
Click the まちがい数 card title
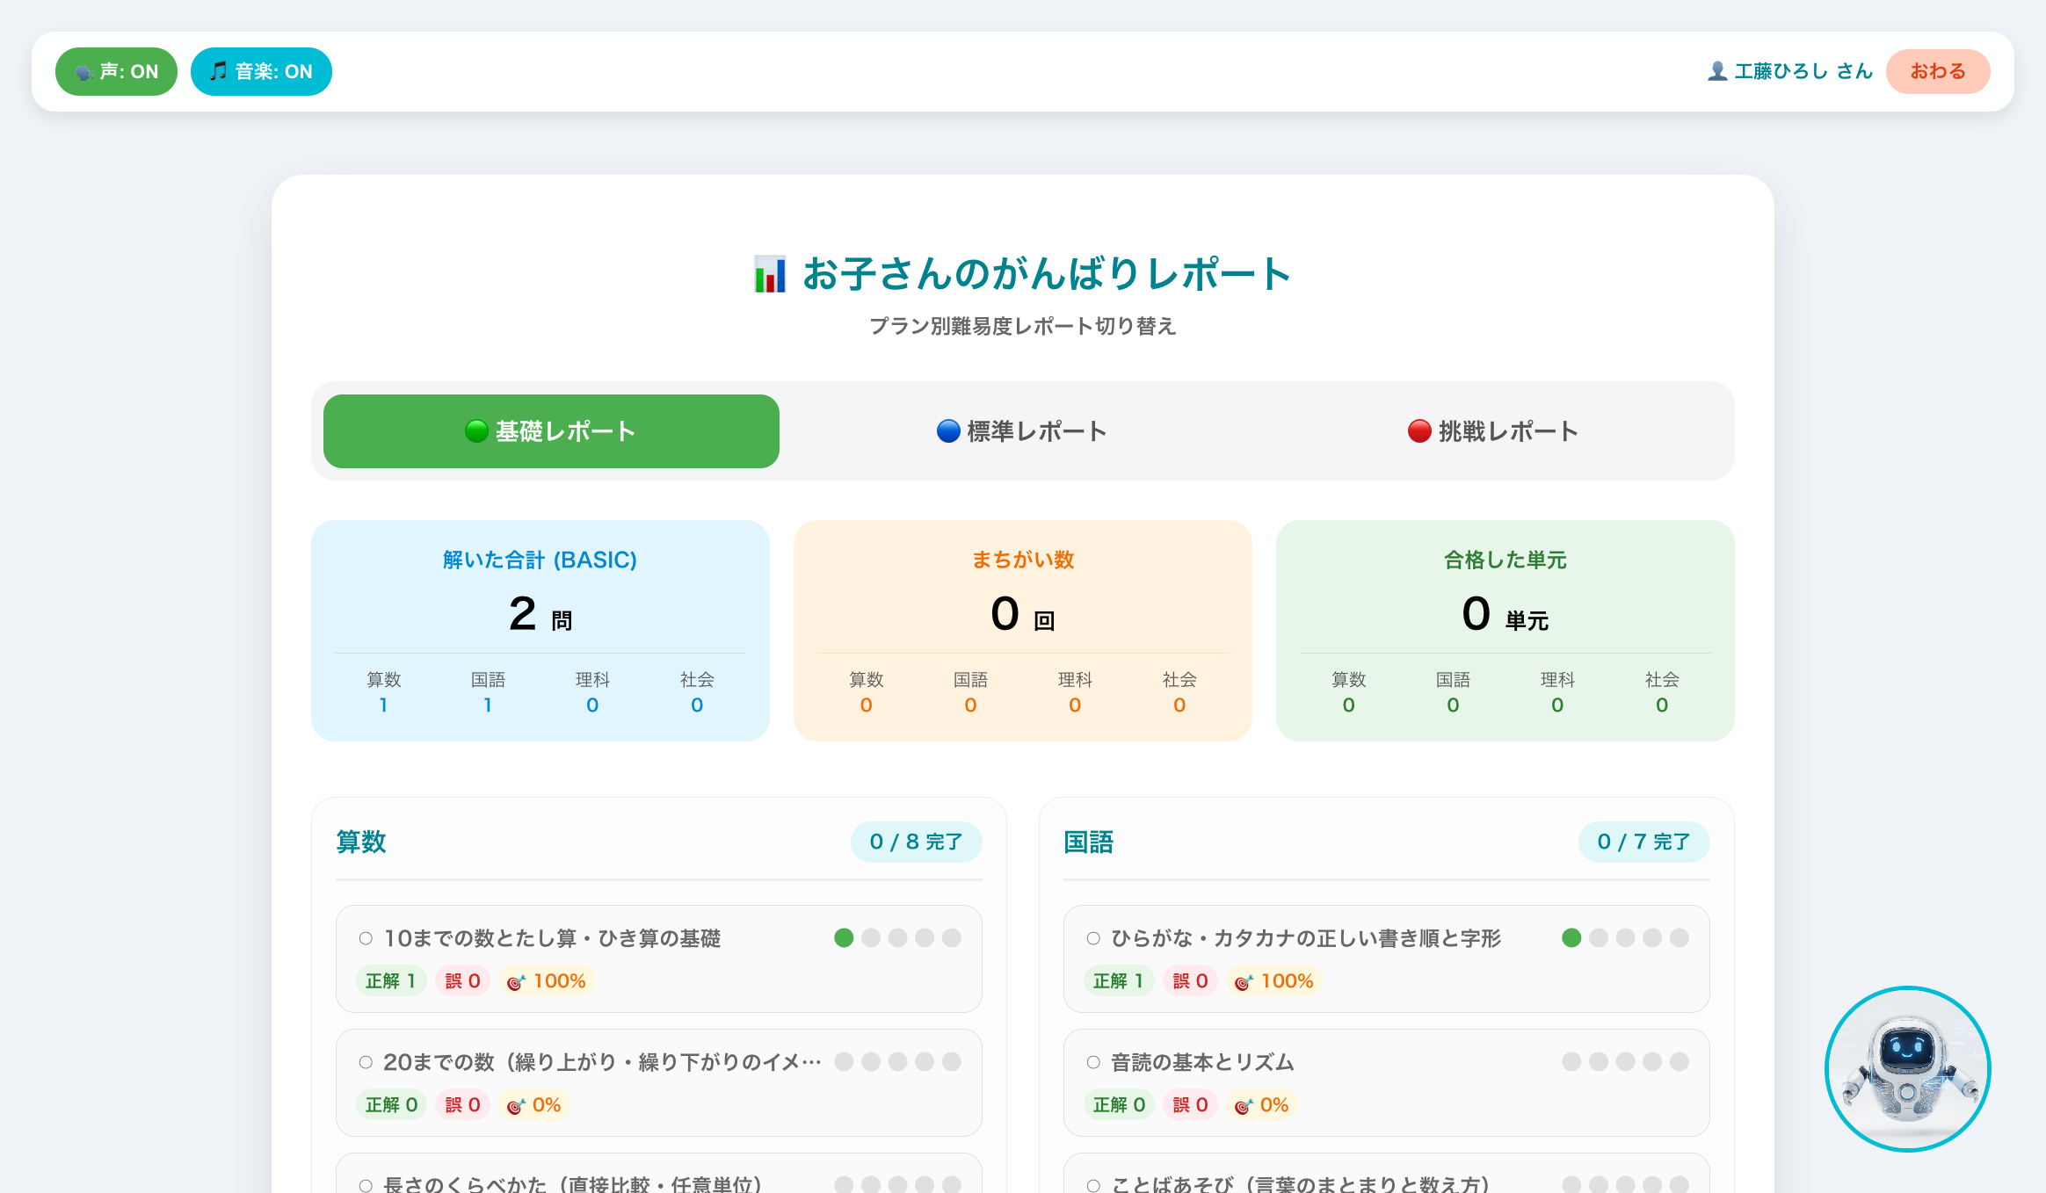[1023, 560]
